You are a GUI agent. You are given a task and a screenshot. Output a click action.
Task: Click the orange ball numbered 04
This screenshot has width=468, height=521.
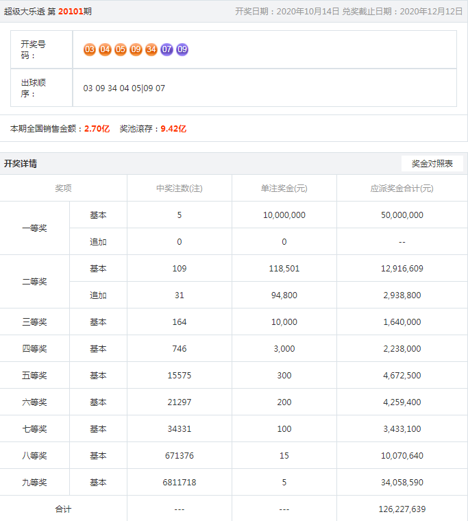coord(105,49)
